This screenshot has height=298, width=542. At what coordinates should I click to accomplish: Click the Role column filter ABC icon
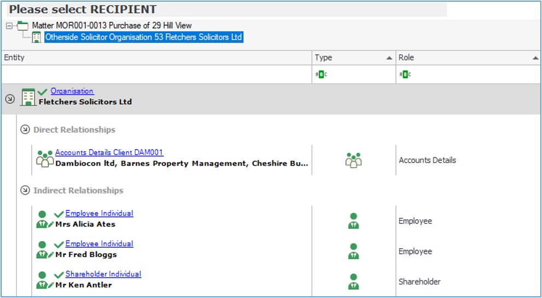tap(405, 74)
